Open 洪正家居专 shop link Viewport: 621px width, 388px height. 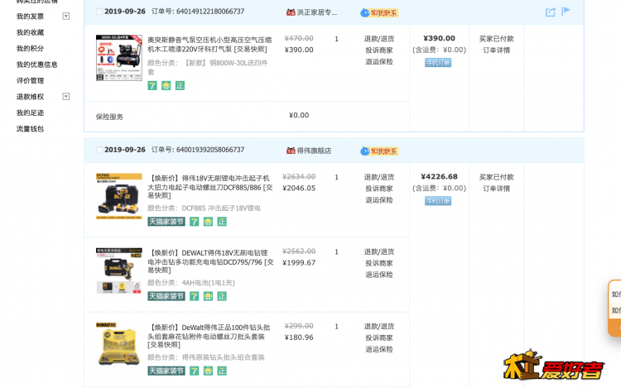317,12
